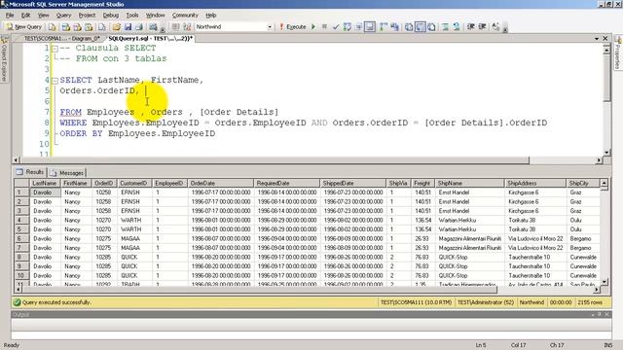Collapse the SELECT statement at line 4

tap(55, 81)
